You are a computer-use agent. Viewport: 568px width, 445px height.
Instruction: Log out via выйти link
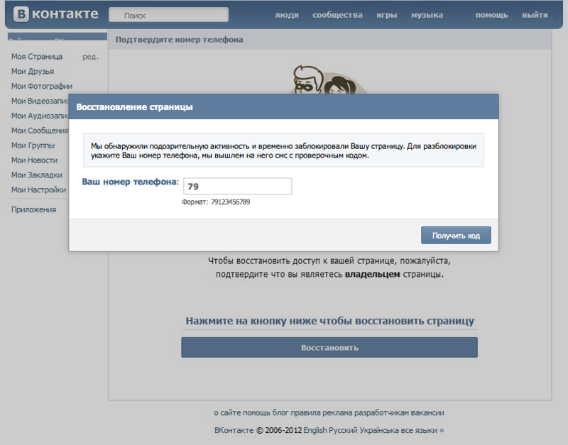click(x=535, y=15)
